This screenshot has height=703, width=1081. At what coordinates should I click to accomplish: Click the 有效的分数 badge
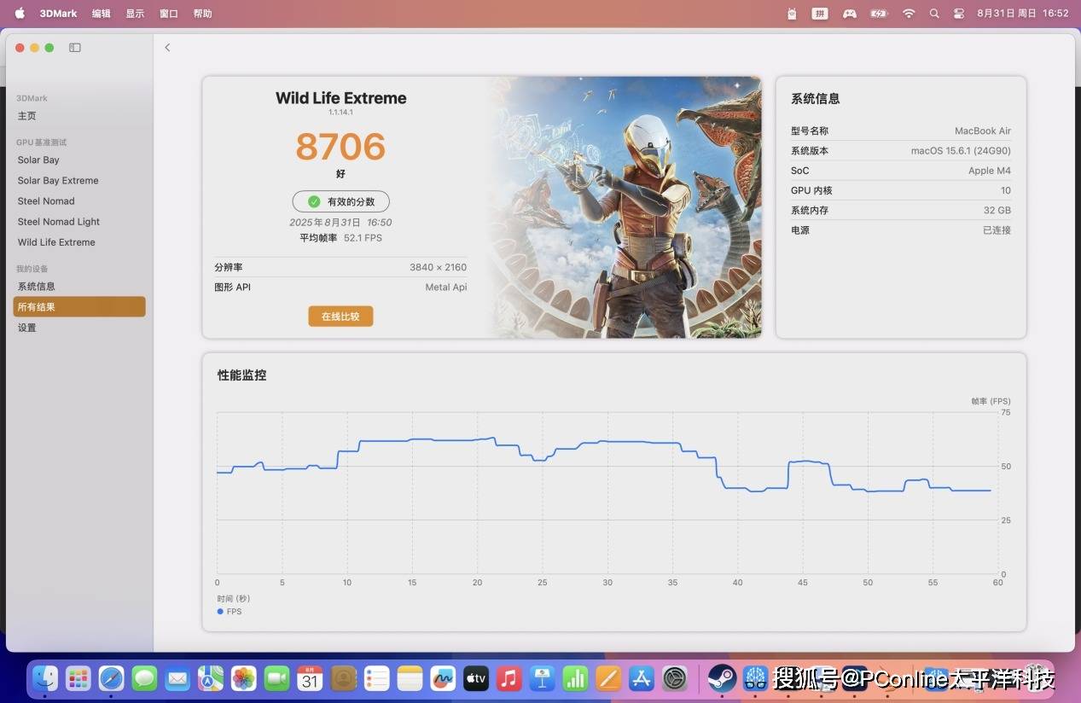pyautogui.click(x=340, y=201)
